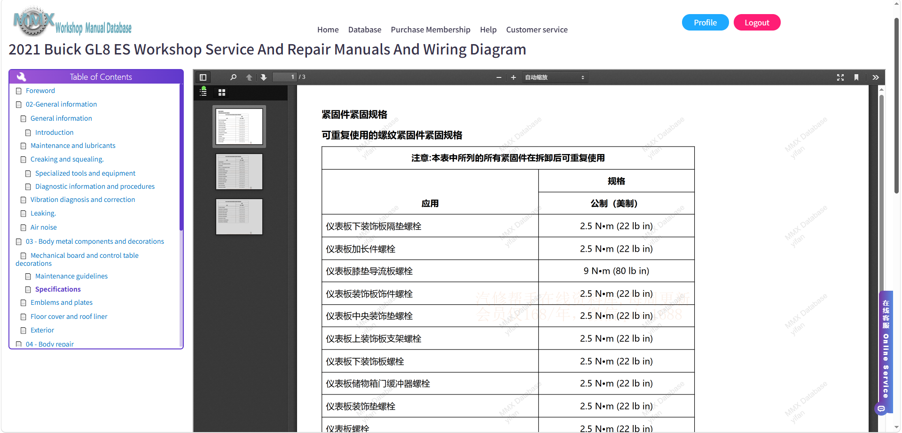Click the Table of Contents header
902x433 pixels.
[96, 77]
